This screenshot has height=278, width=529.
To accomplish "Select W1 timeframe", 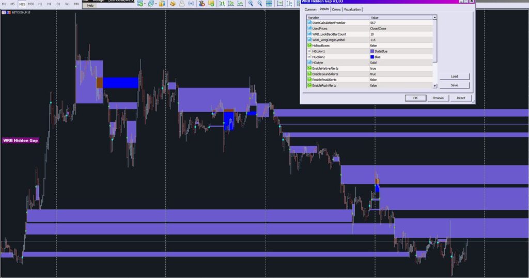I will [68, 4].
